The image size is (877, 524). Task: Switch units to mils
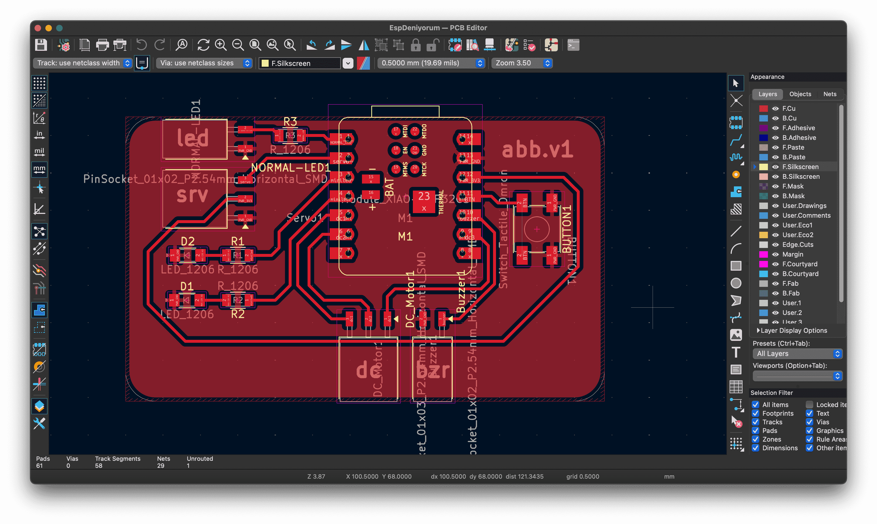point(39,153)
